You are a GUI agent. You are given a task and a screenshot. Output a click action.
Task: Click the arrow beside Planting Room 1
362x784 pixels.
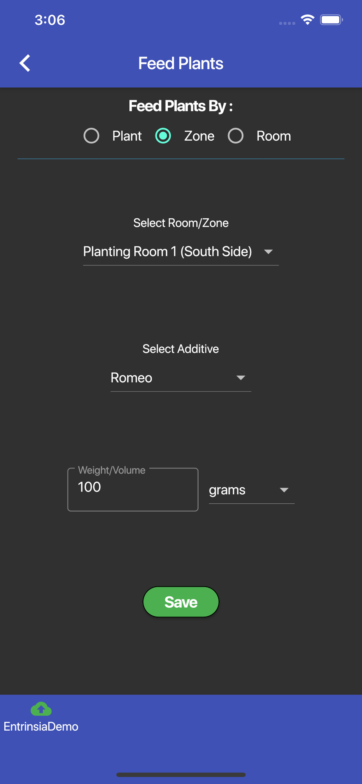268,252
